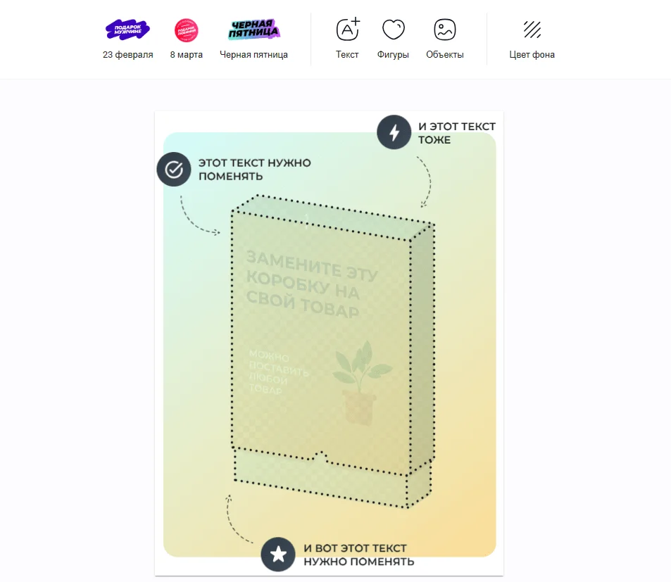Open the Черная пятница sticker set
This screenshot has width=671, height=582.
coord(253,39)
